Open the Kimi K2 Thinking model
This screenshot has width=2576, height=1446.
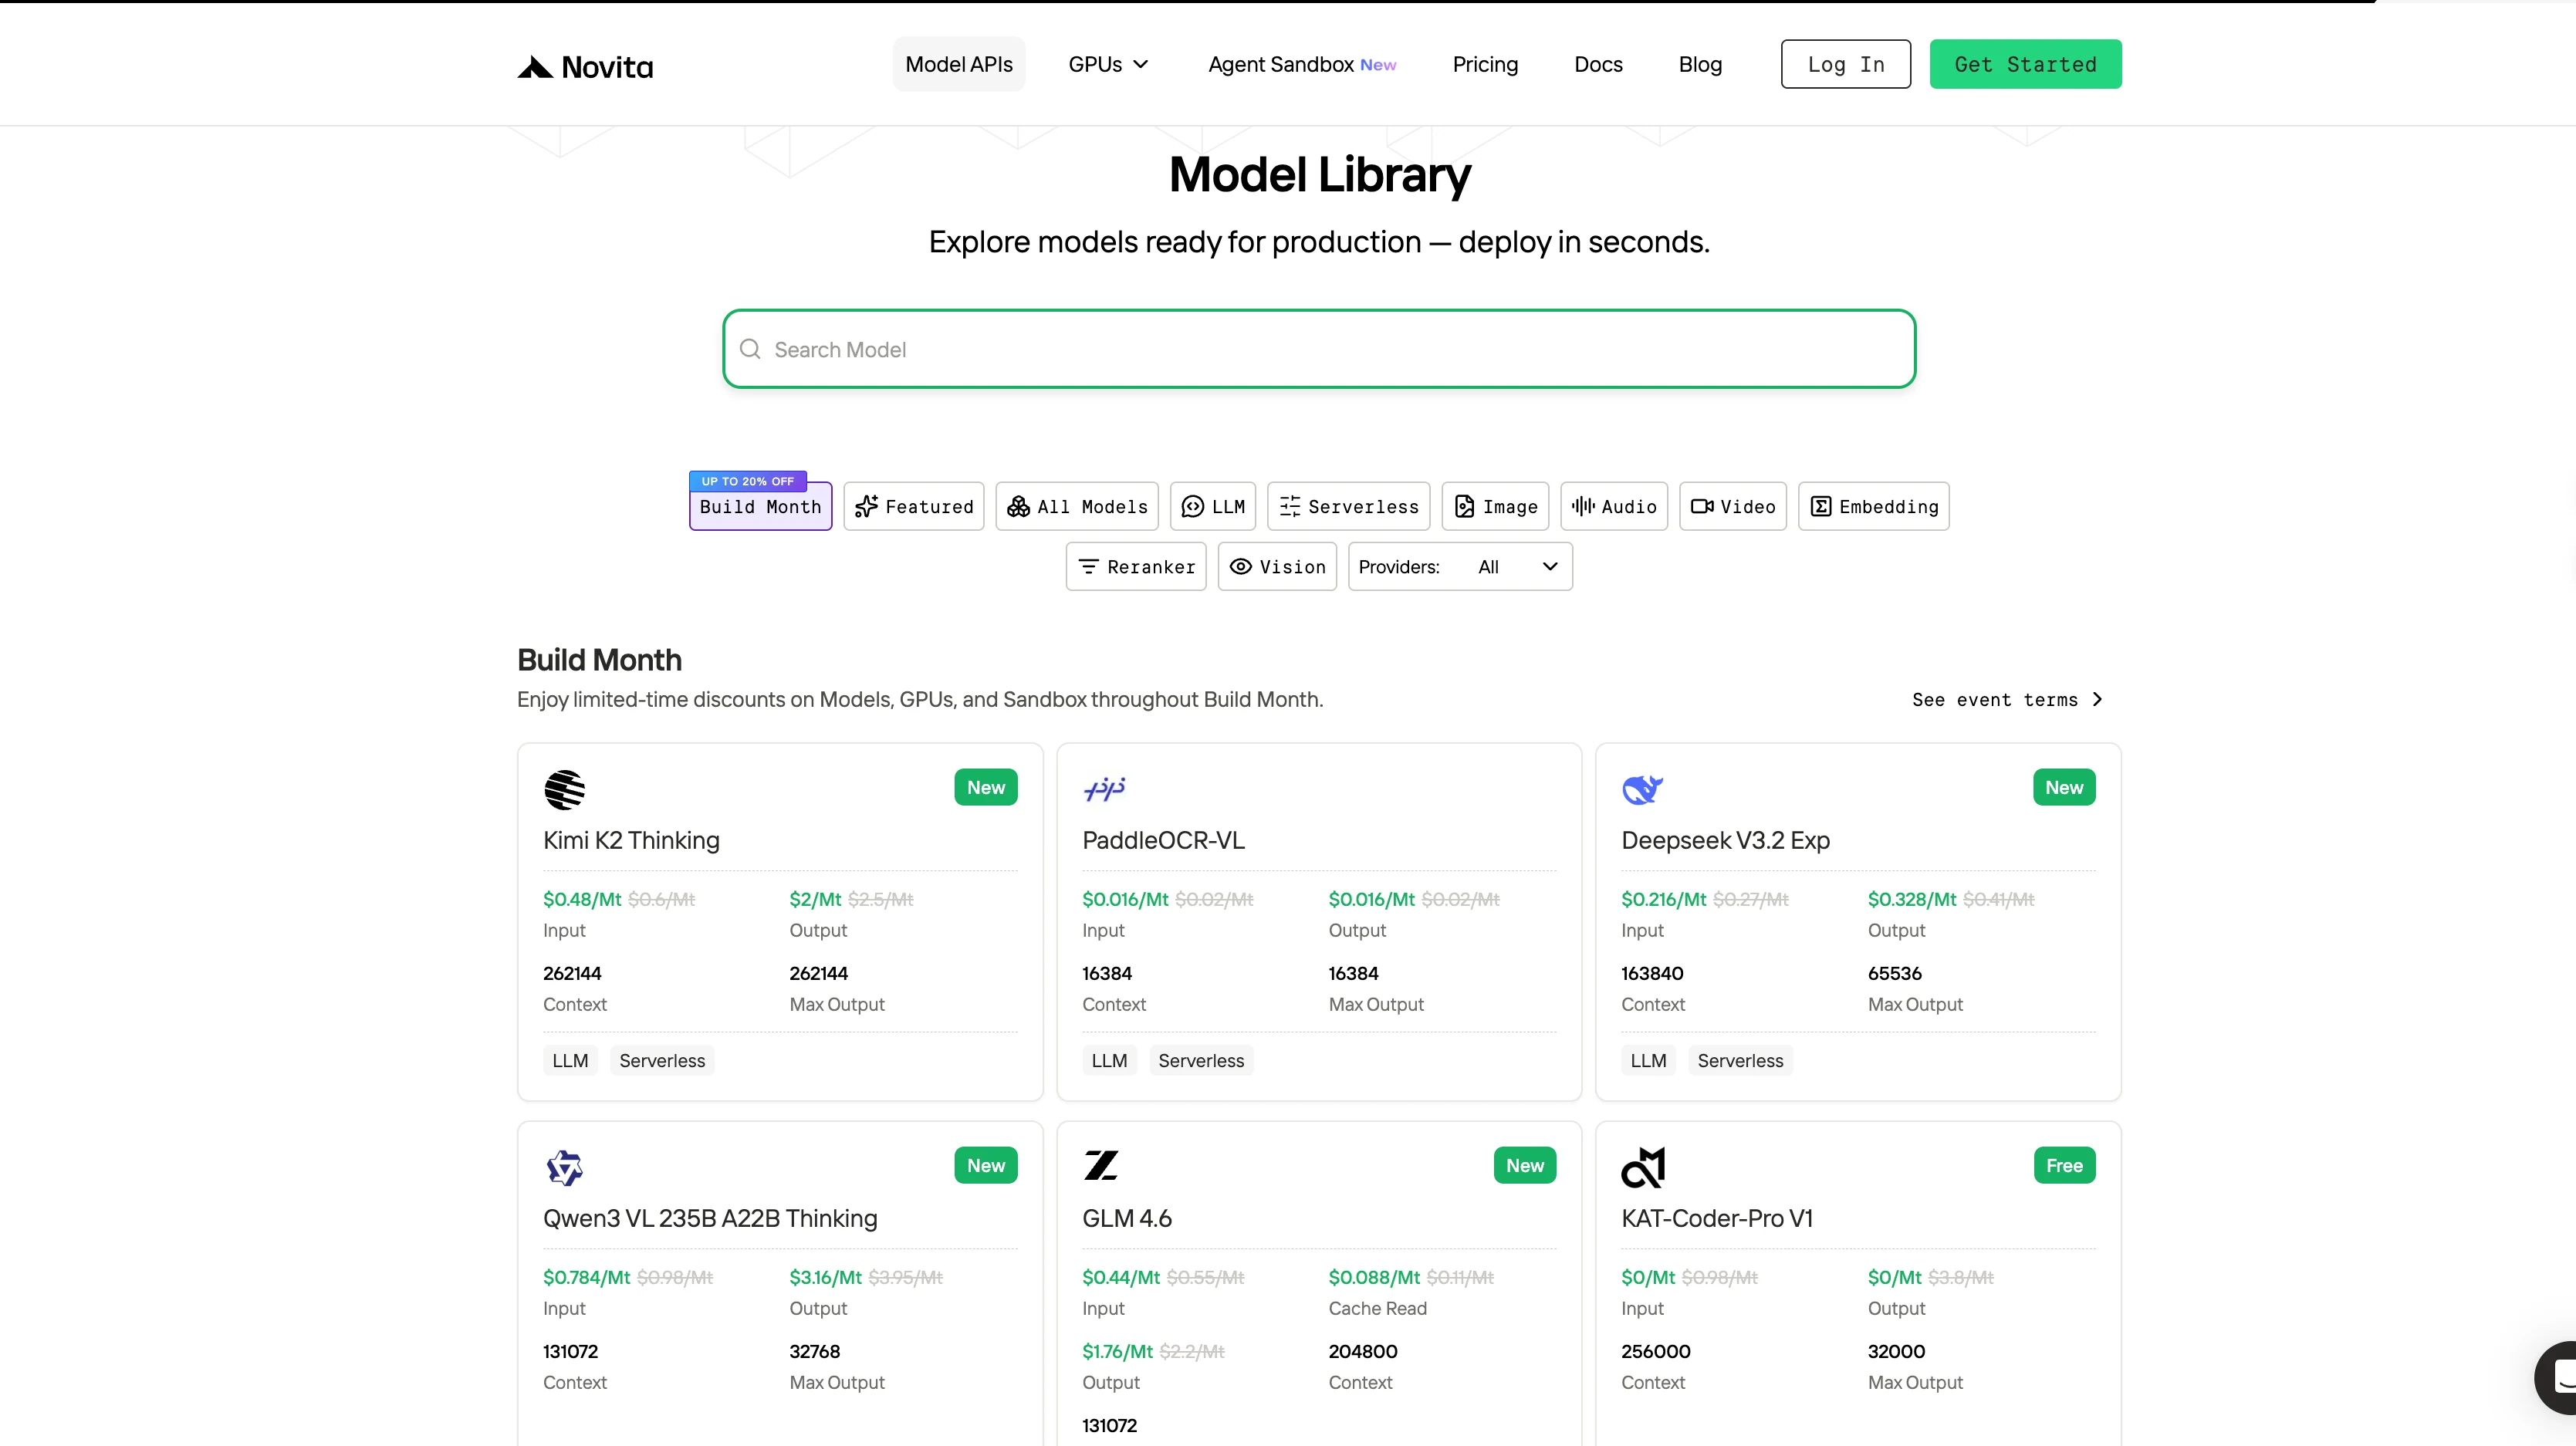[631, 840]
